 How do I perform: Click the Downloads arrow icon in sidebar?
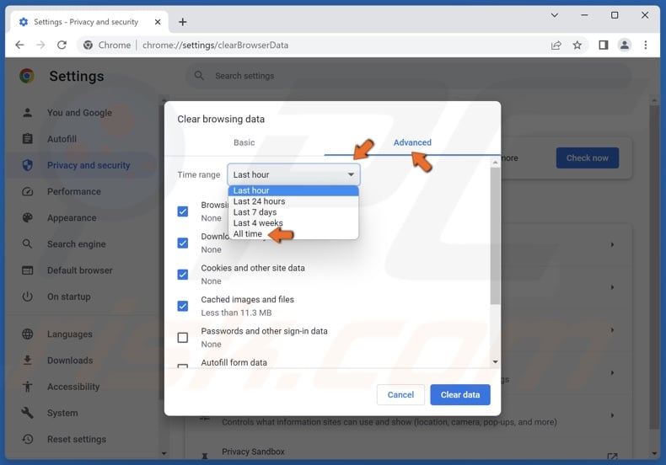point(28,361)
